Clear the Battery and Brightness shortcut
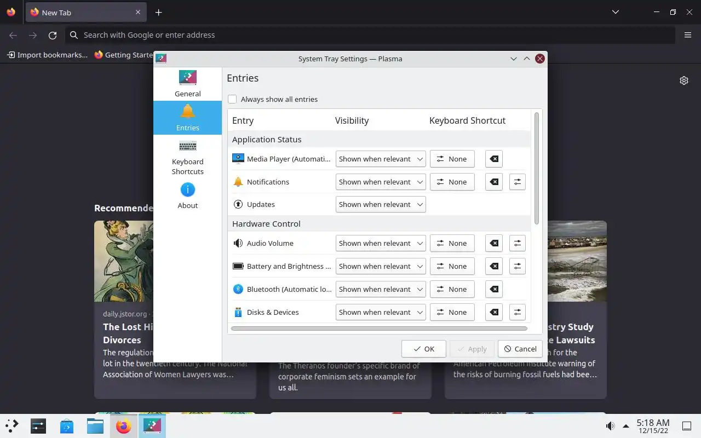This screenshot has width=701, height=438. [494, 266]
